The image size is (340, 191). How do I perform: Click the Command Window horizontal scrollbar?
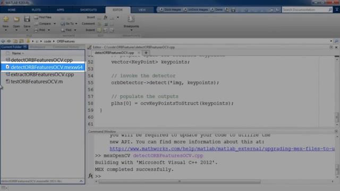(x=180, y=181)
